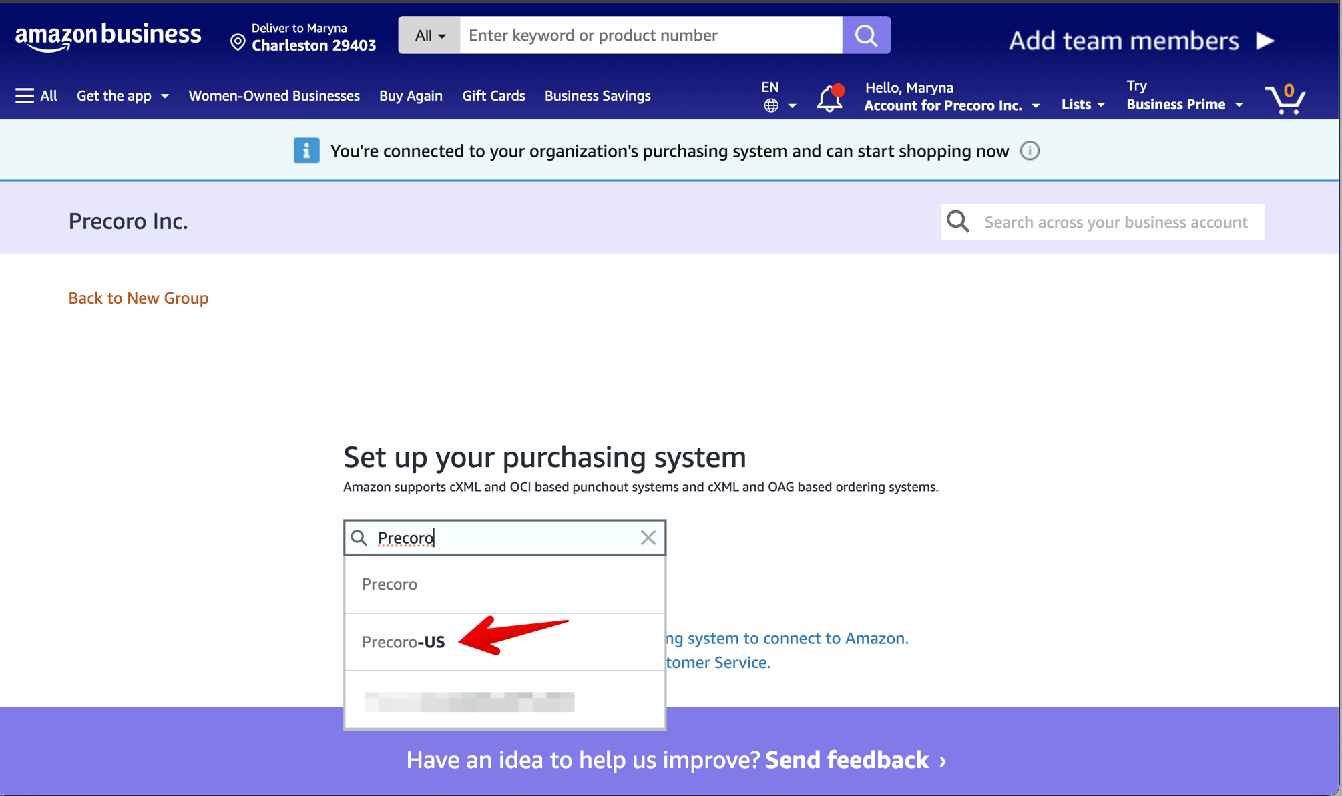1342x796 pixels.
Task: Click Back to New Group link
Action: pyautogui.click(x=138, y=298)
